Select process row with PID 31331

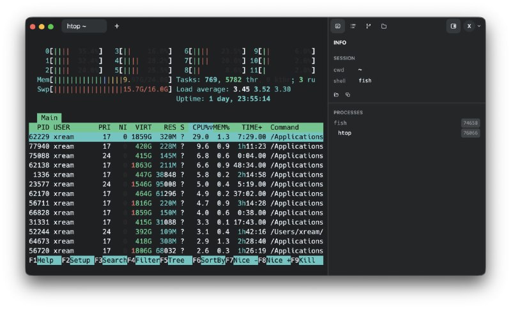coord(176,222)
